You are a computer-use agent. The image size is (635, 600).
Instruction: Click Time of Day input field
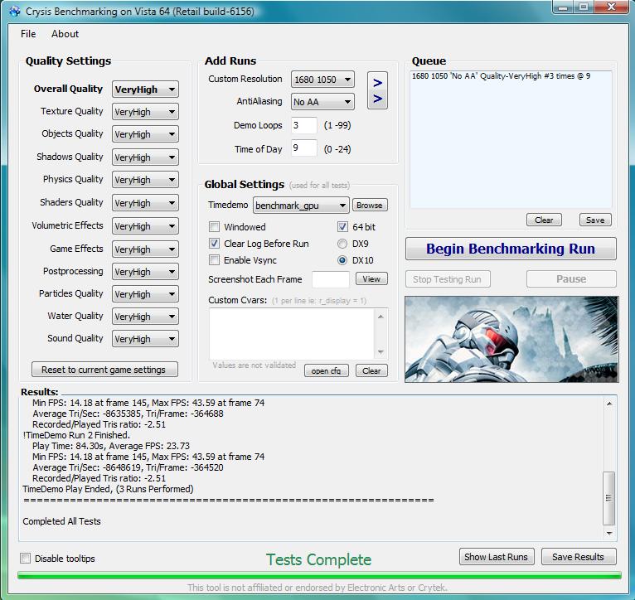tap(303, 148)
